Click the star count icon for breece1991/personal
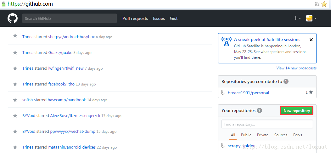This screenshot has width=331, height=153. (311, 92)
